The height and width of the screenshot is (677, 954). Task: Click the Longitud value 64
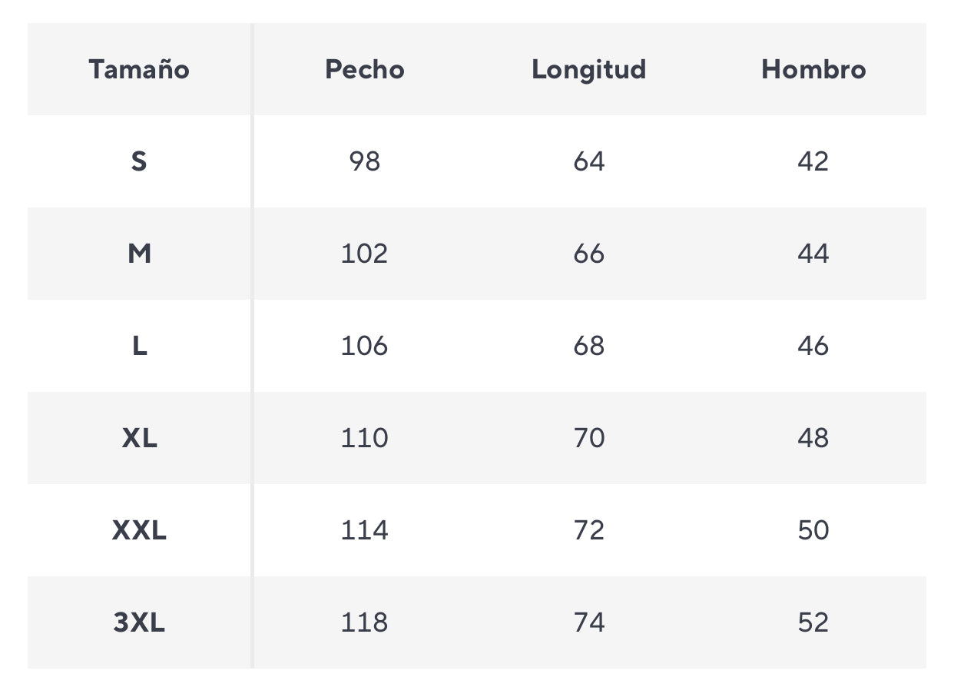[589, 161]
